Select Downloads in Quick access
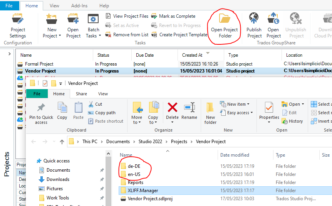The height and width of the screenshot is (206, 332). point(54,179)
